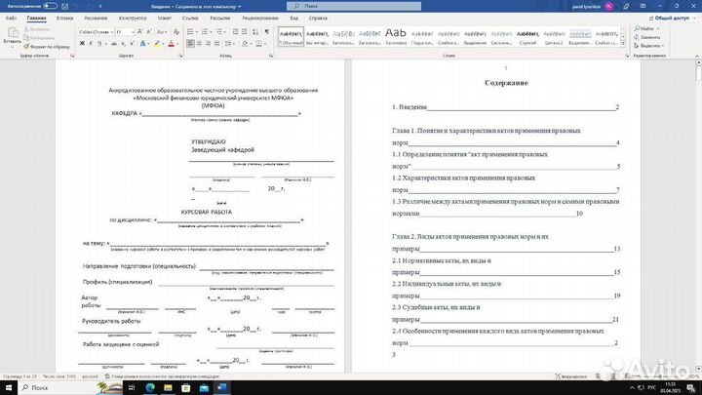Decrease paragraph indent

pos(235,32)
